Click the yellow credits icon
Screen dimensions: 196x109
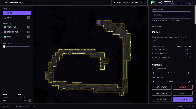coord(114,2)
